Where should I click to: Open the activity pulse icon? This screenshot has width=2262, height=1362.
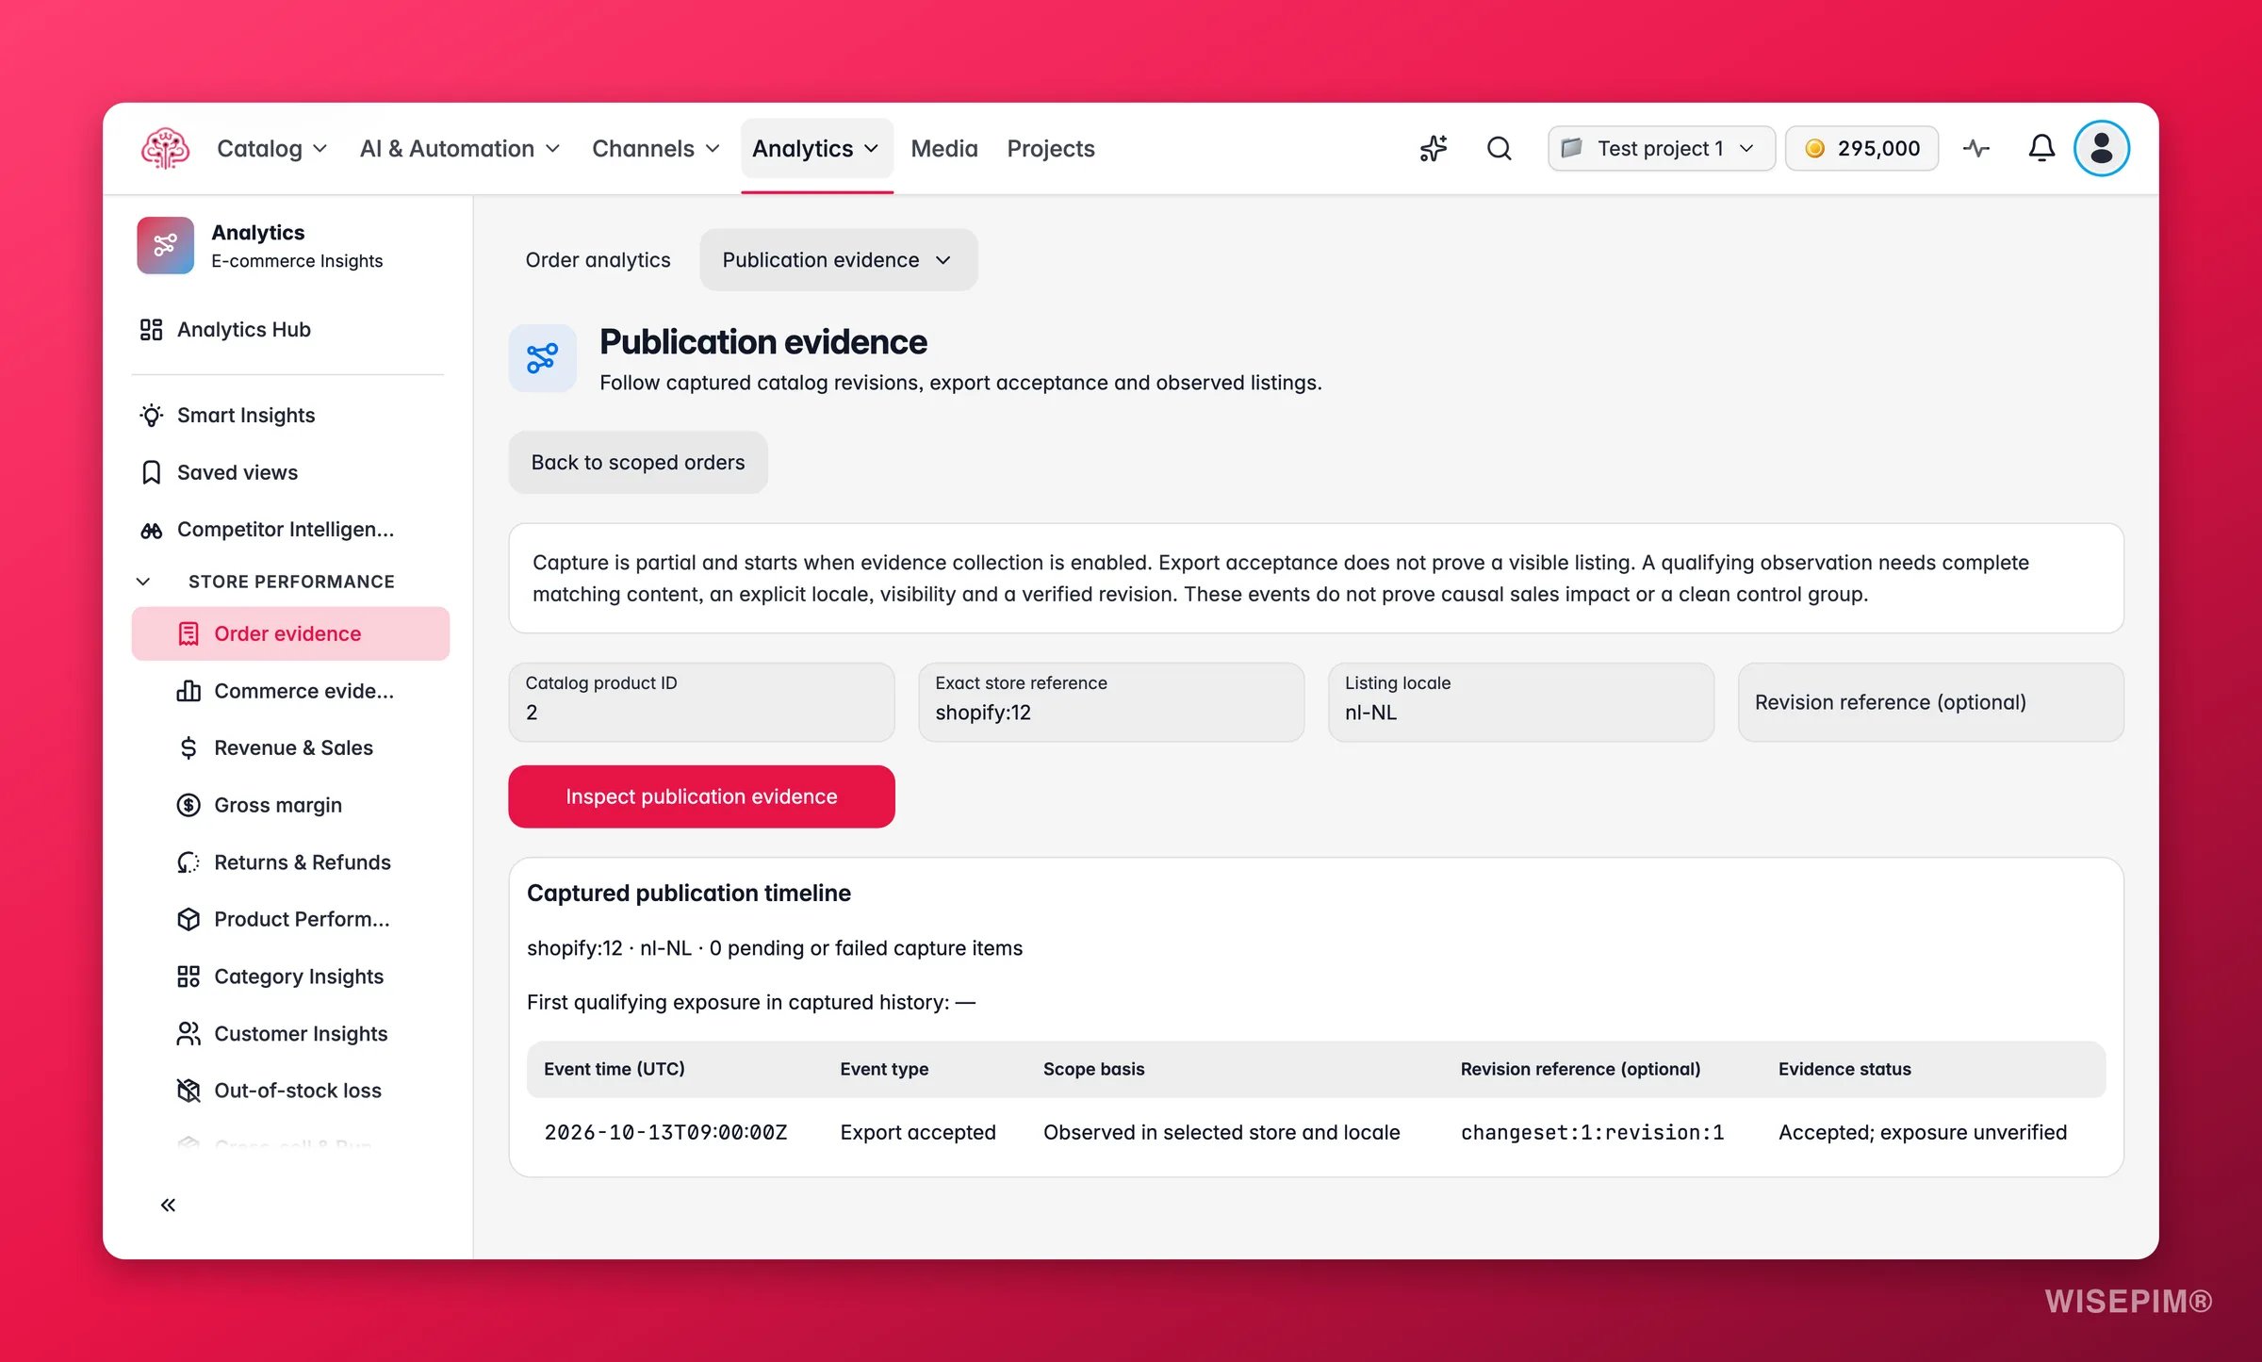pyautogui.click(x=1976, y=148)
